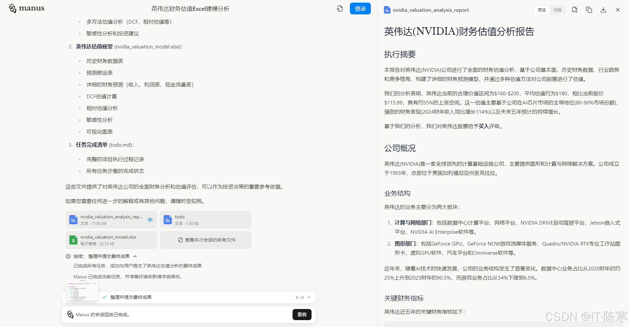Click the 关键财务指标 heading
Screen dimensions: 629x327
[x=404, y=298]
